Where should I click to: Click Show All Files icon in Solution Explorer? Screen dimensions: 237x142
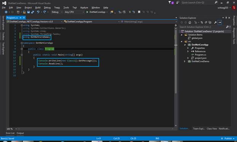tap(210, 22)
